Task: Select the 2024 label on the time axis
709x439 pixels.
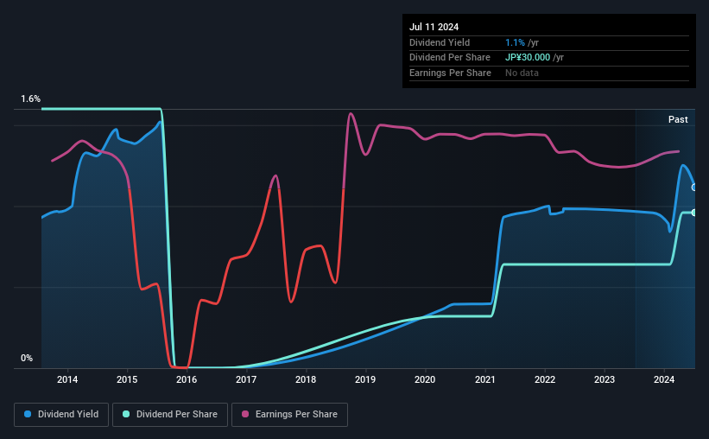Action: (664, 379)
